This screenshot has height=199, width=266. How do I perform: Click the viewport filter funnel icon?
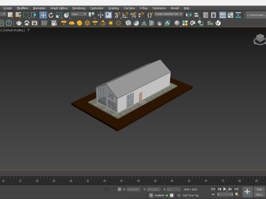28,30
